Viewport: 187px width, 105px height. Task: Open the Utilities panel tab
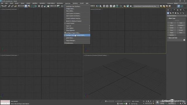point(184,10)
